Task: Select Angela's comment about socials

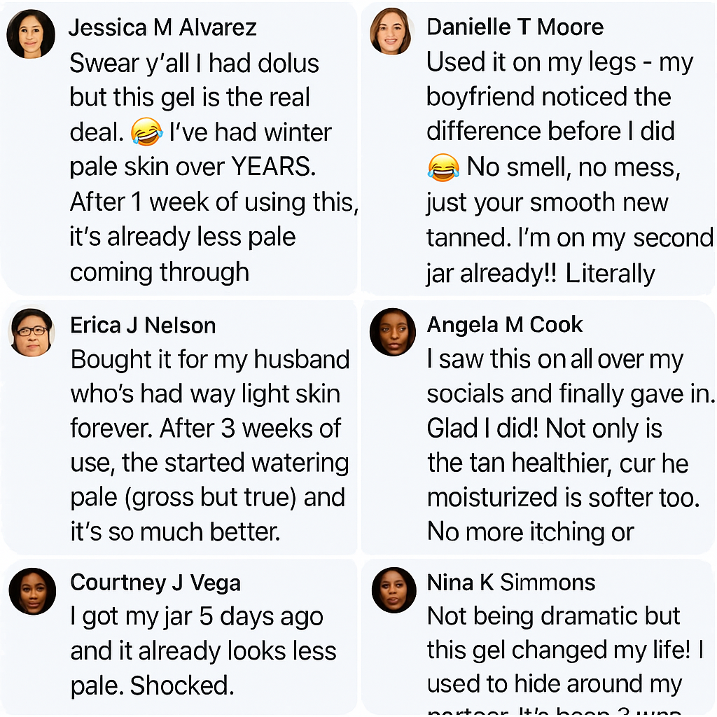Action: 570,445
